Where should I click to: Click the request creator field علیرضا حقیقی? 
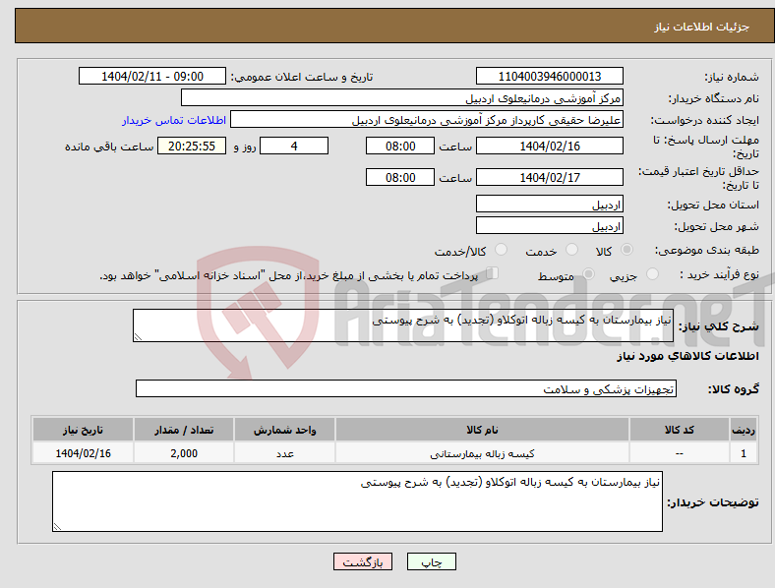[x=427, y=120]
